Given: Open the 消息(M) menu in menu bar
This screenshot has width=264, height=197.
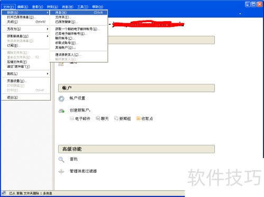Looking at the screenshot, I should [68, 7].
